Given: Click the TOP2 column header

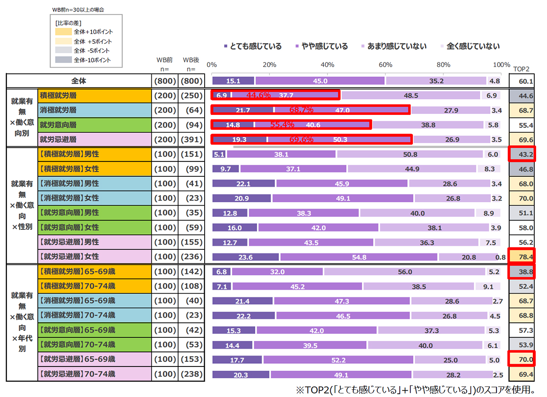Looking at the screenshot, I should tap(521, 69).
